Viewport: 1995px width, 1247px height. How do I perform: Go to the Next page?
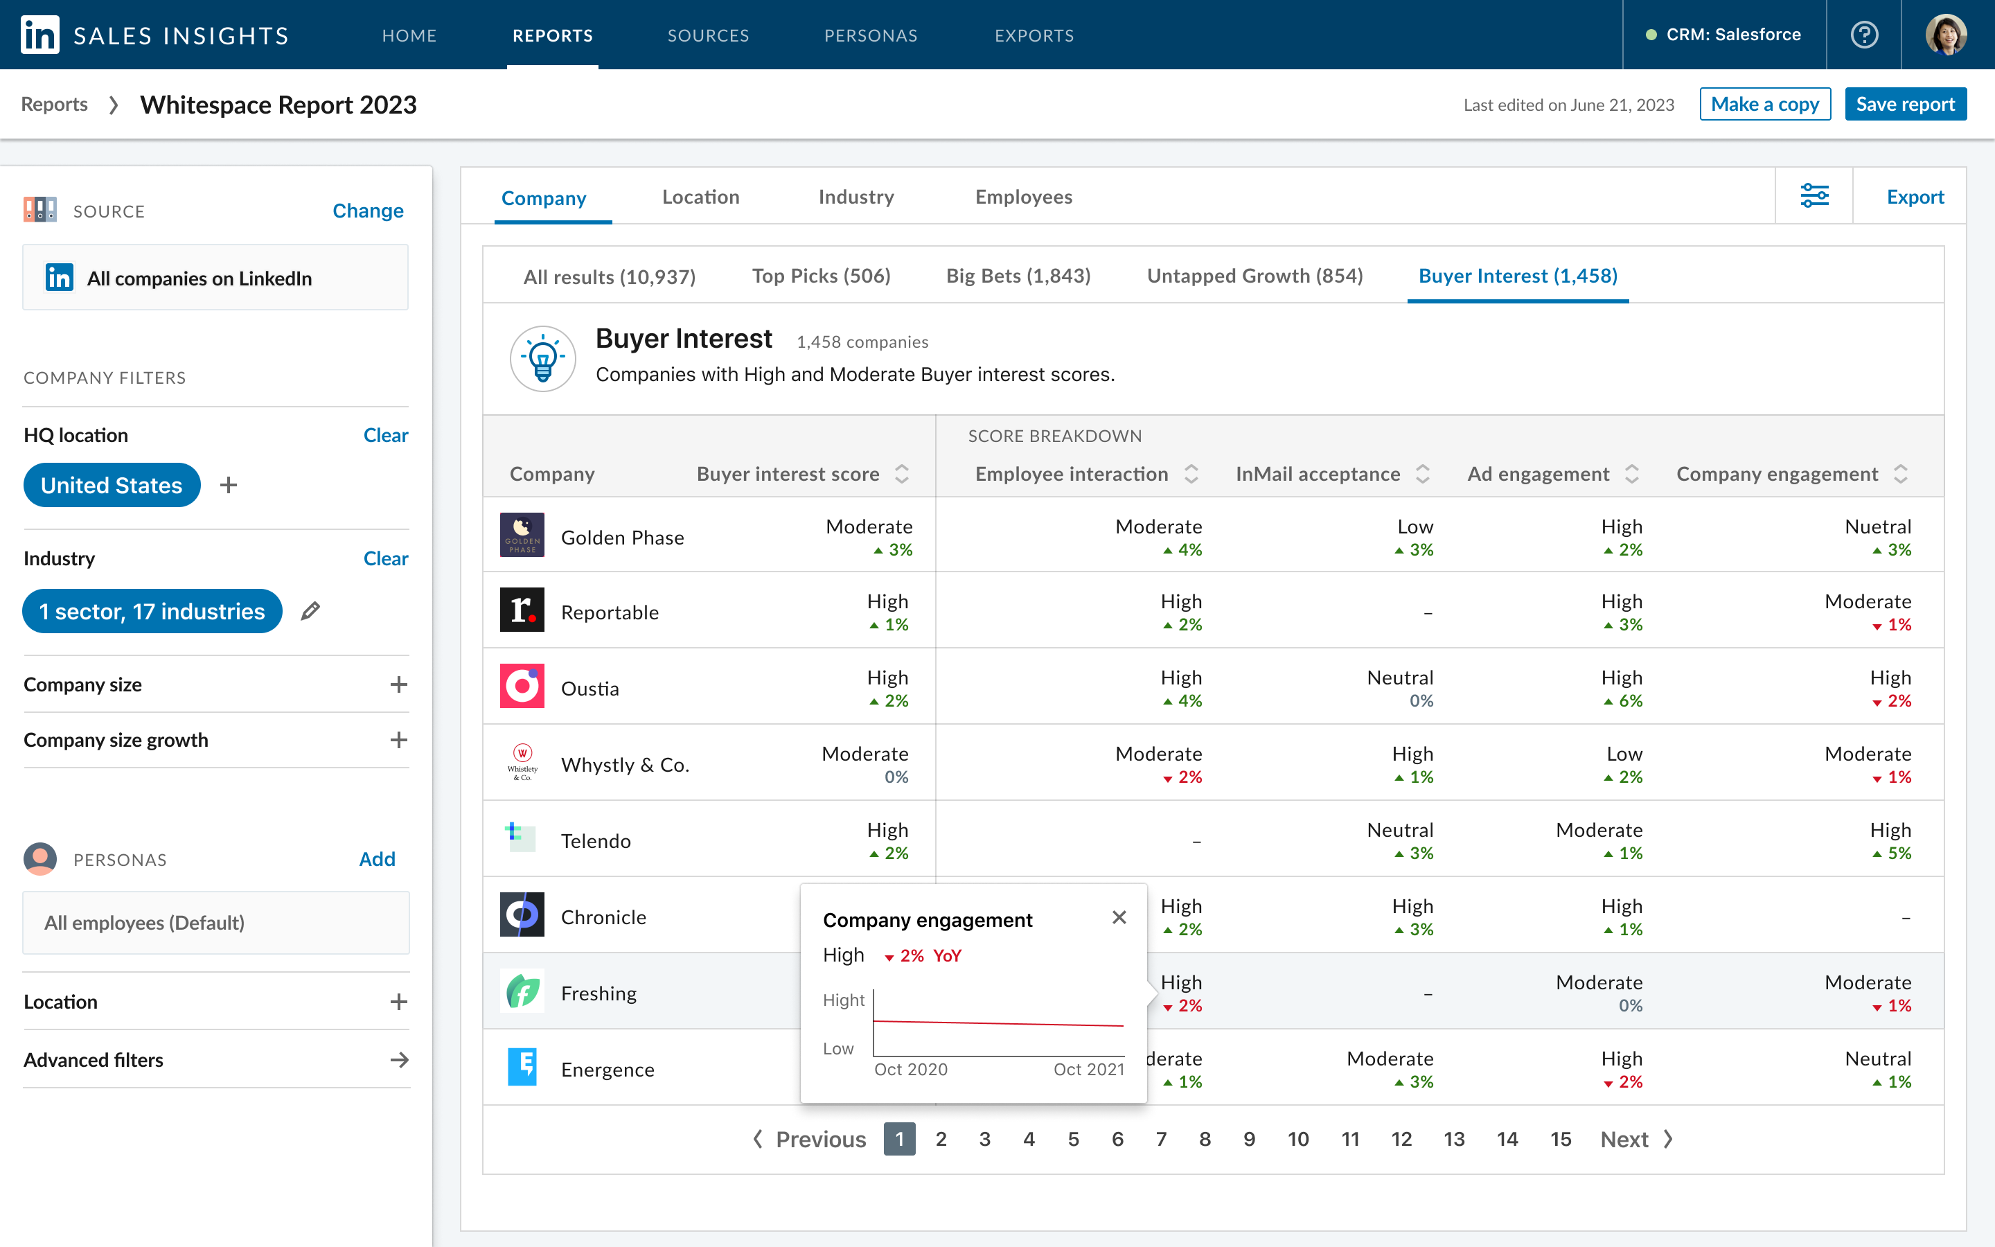[x=1636, y=1139]
